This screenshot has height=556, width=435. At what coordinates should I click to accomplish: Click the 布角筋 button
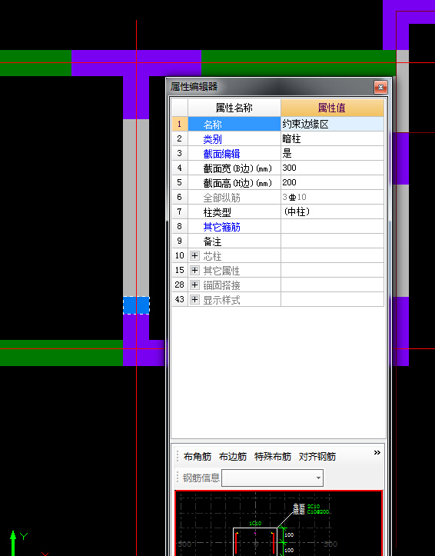(x=198, y=457)
